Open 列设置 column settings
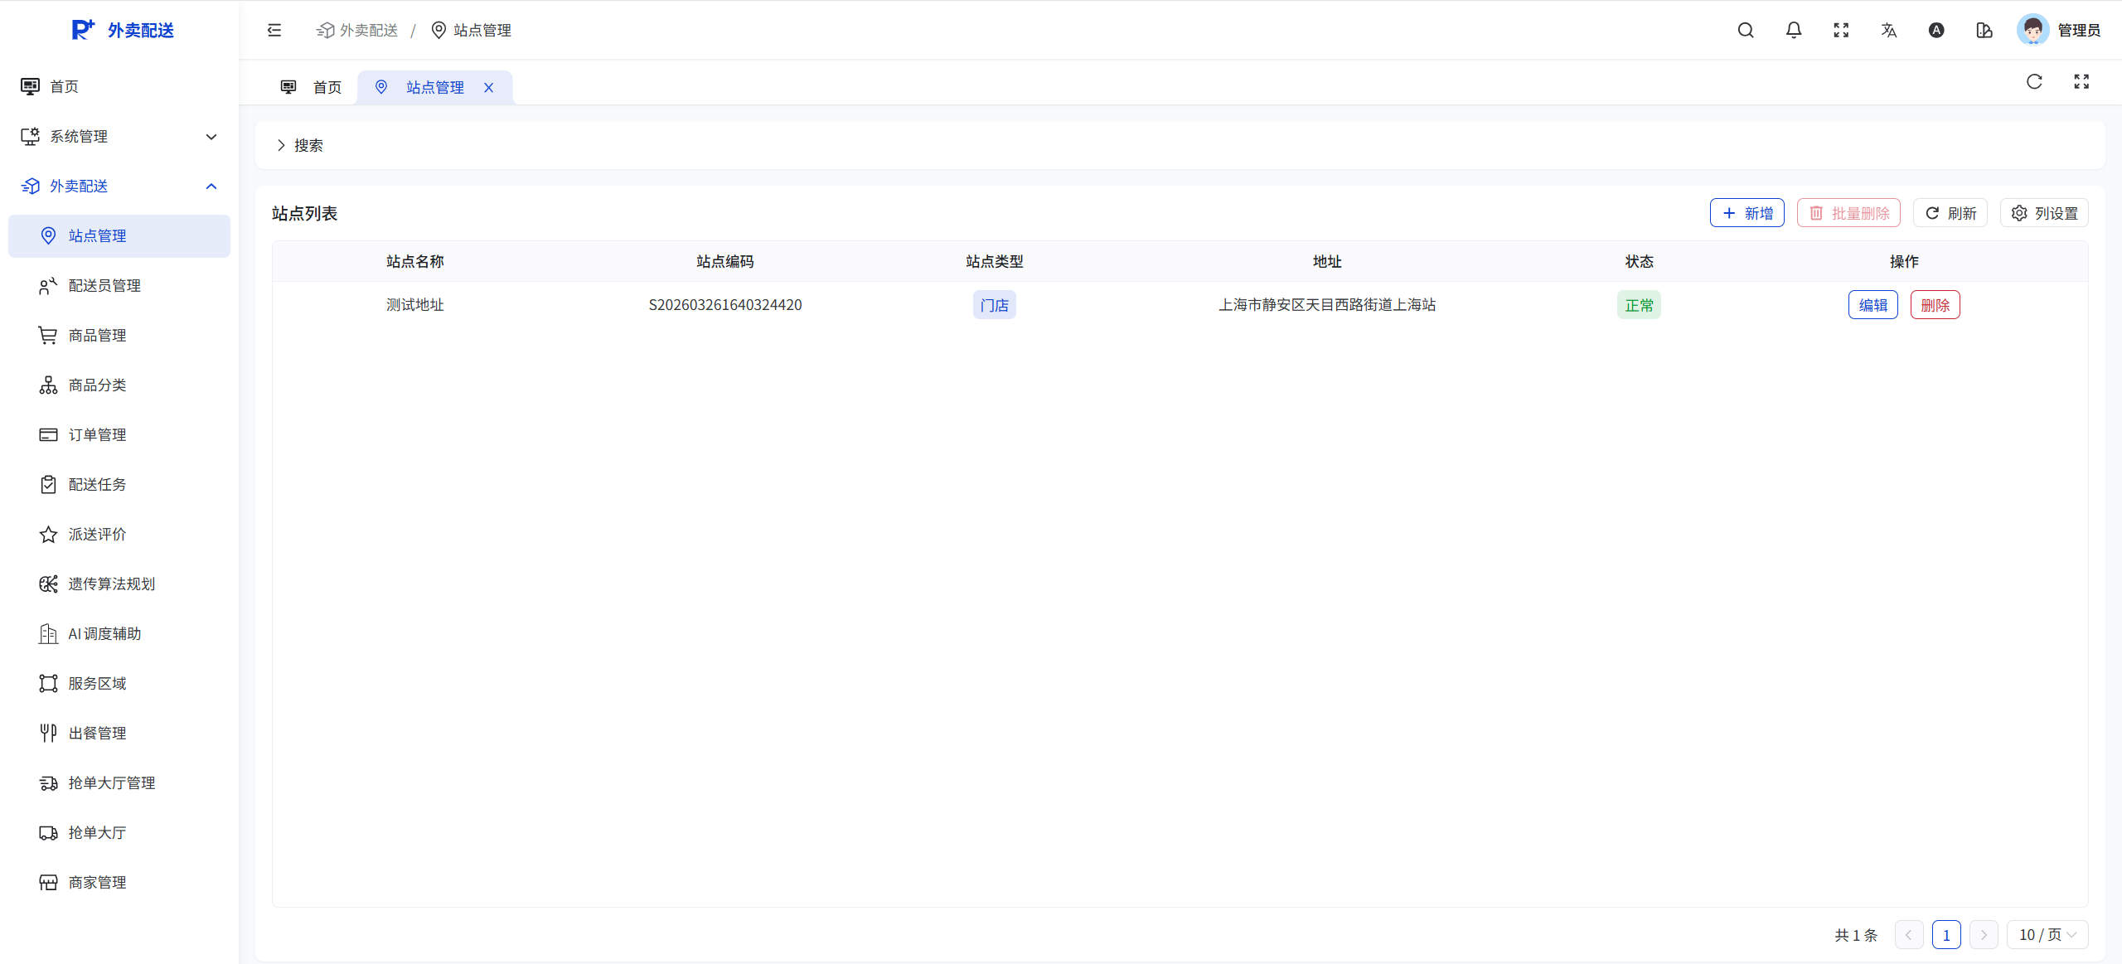2122x964 pixels. tap(2044, 213)
